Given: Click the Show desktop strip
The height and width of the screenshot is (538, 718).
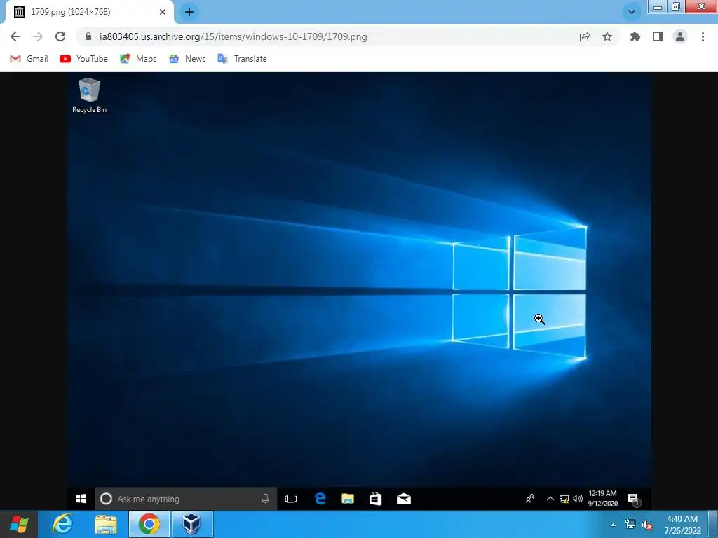Looking at the screenshot, I should click(x=713, y=524).
